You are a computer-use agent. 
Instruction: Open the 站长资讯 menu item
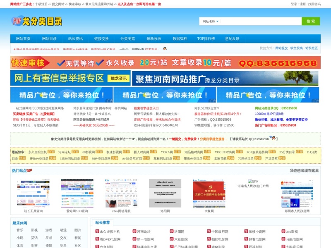[75, 38]
